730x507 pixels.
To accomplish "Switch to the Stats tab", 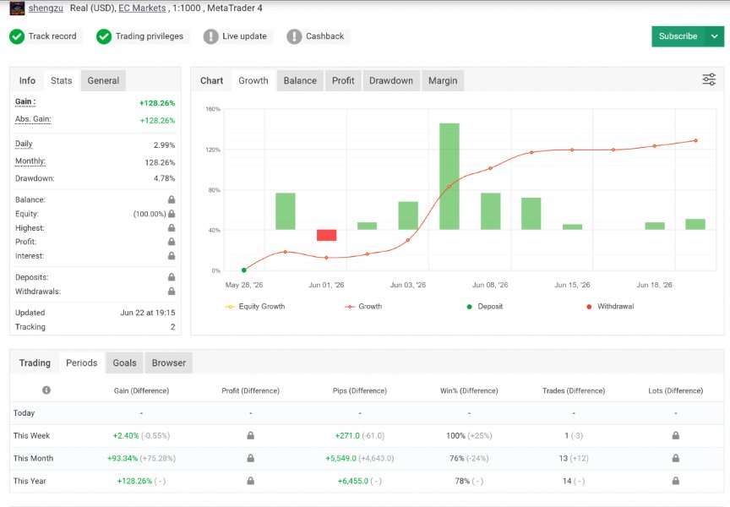I will pos(62,80).
